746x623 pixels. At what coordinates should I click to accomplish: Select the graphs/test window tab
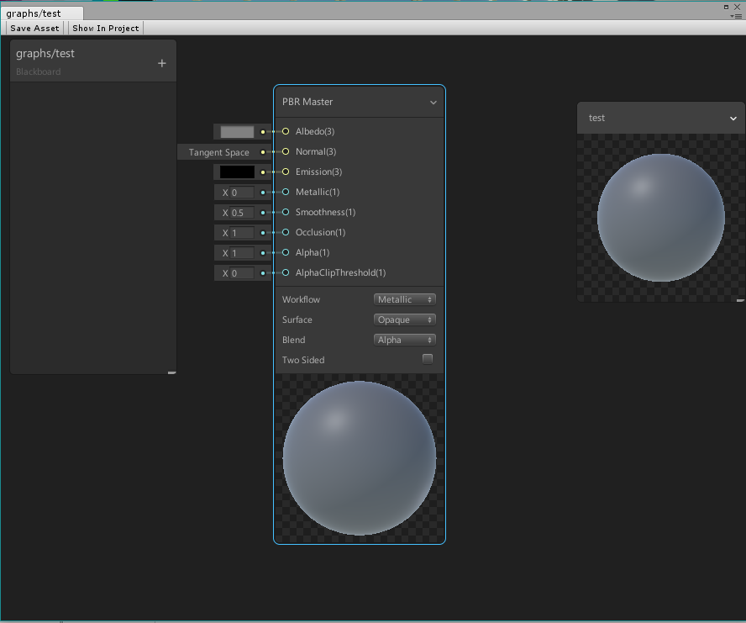42,13
